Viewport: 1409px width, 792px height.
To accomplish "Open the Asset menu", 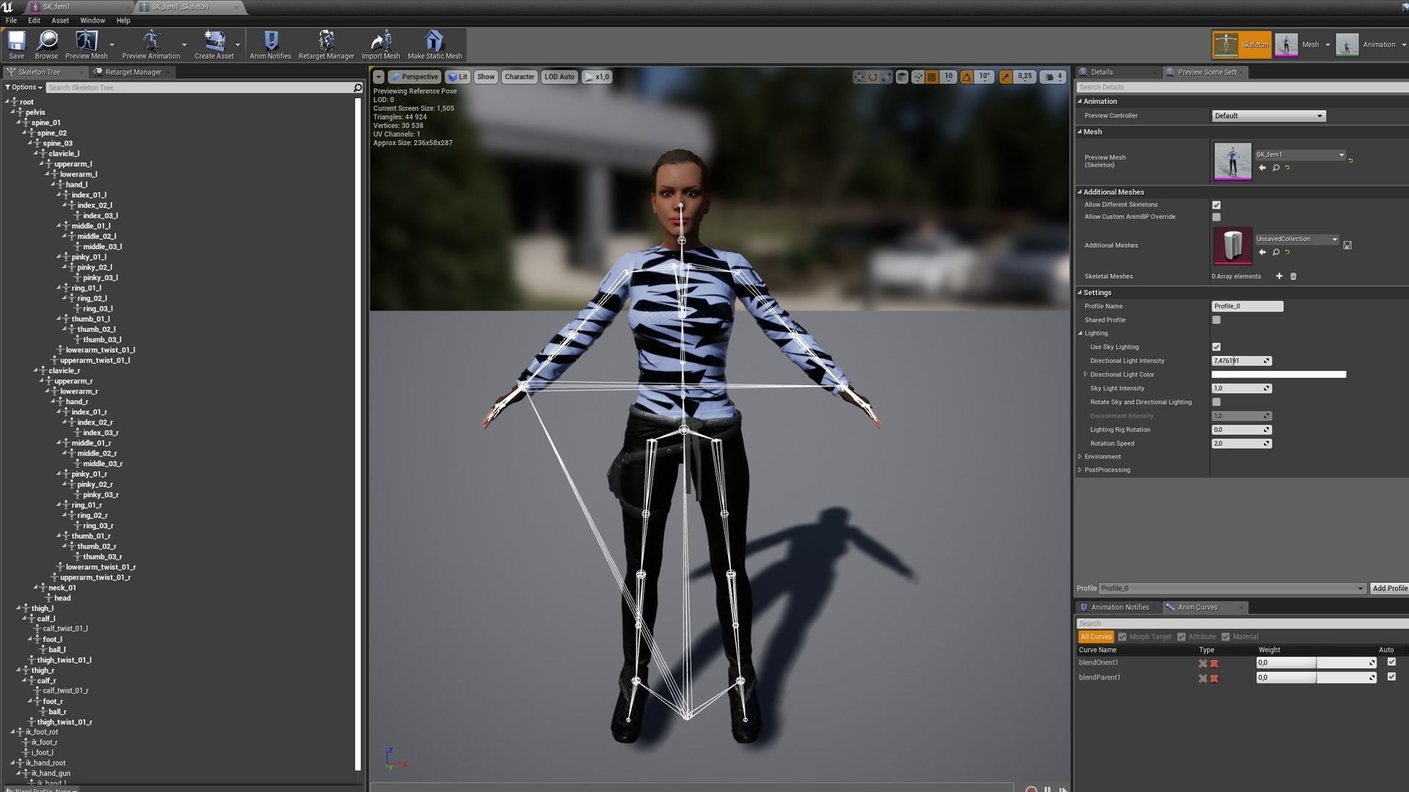I will [x=59, y=21].
